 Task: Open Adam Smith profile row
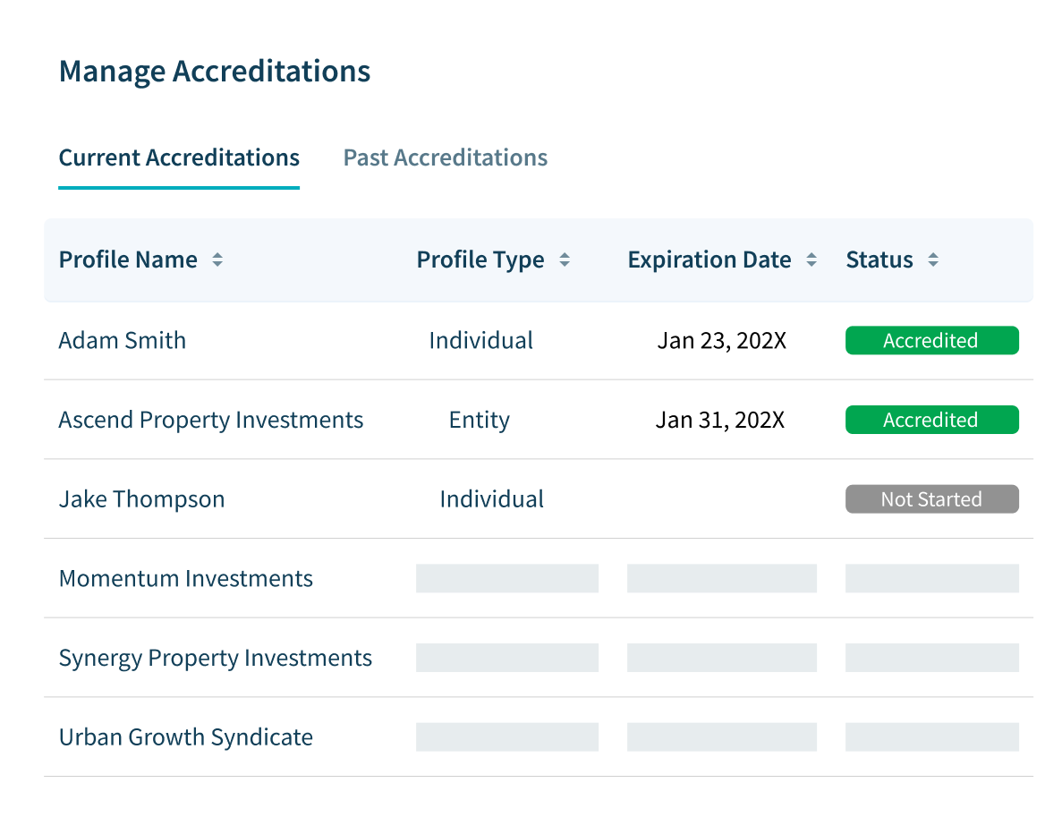[539, 340]
